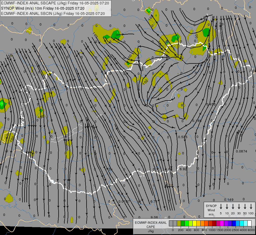
Task: Click the 4.22 value on the map
Action: [x=169, y=185]
